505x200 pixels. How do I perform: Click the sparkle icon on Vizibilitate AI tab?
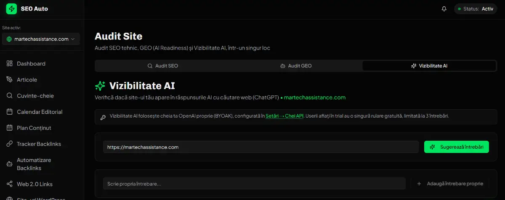pos(414,66)
